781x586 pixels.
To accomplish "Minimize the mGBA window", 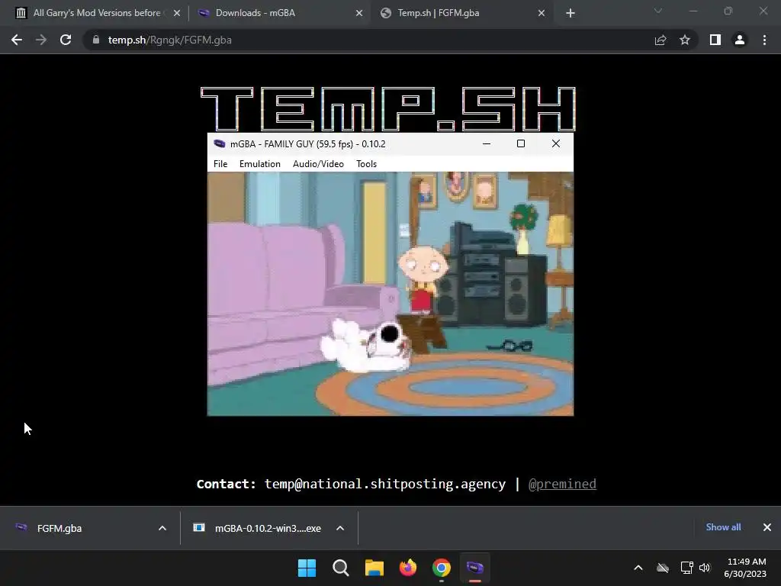I will (487, 144).
